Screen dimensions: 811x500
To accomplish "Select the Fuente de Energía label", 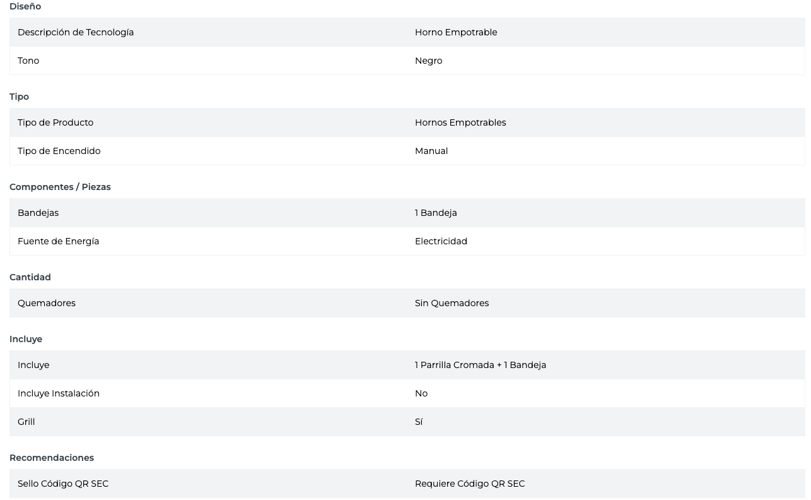I will click(58, 241).
